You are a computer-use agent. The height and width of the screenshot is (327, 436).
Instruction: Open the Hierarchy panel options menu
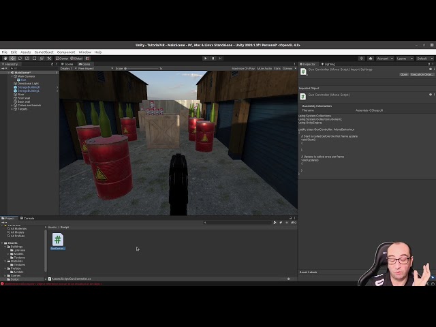click(x=56, y=64)
